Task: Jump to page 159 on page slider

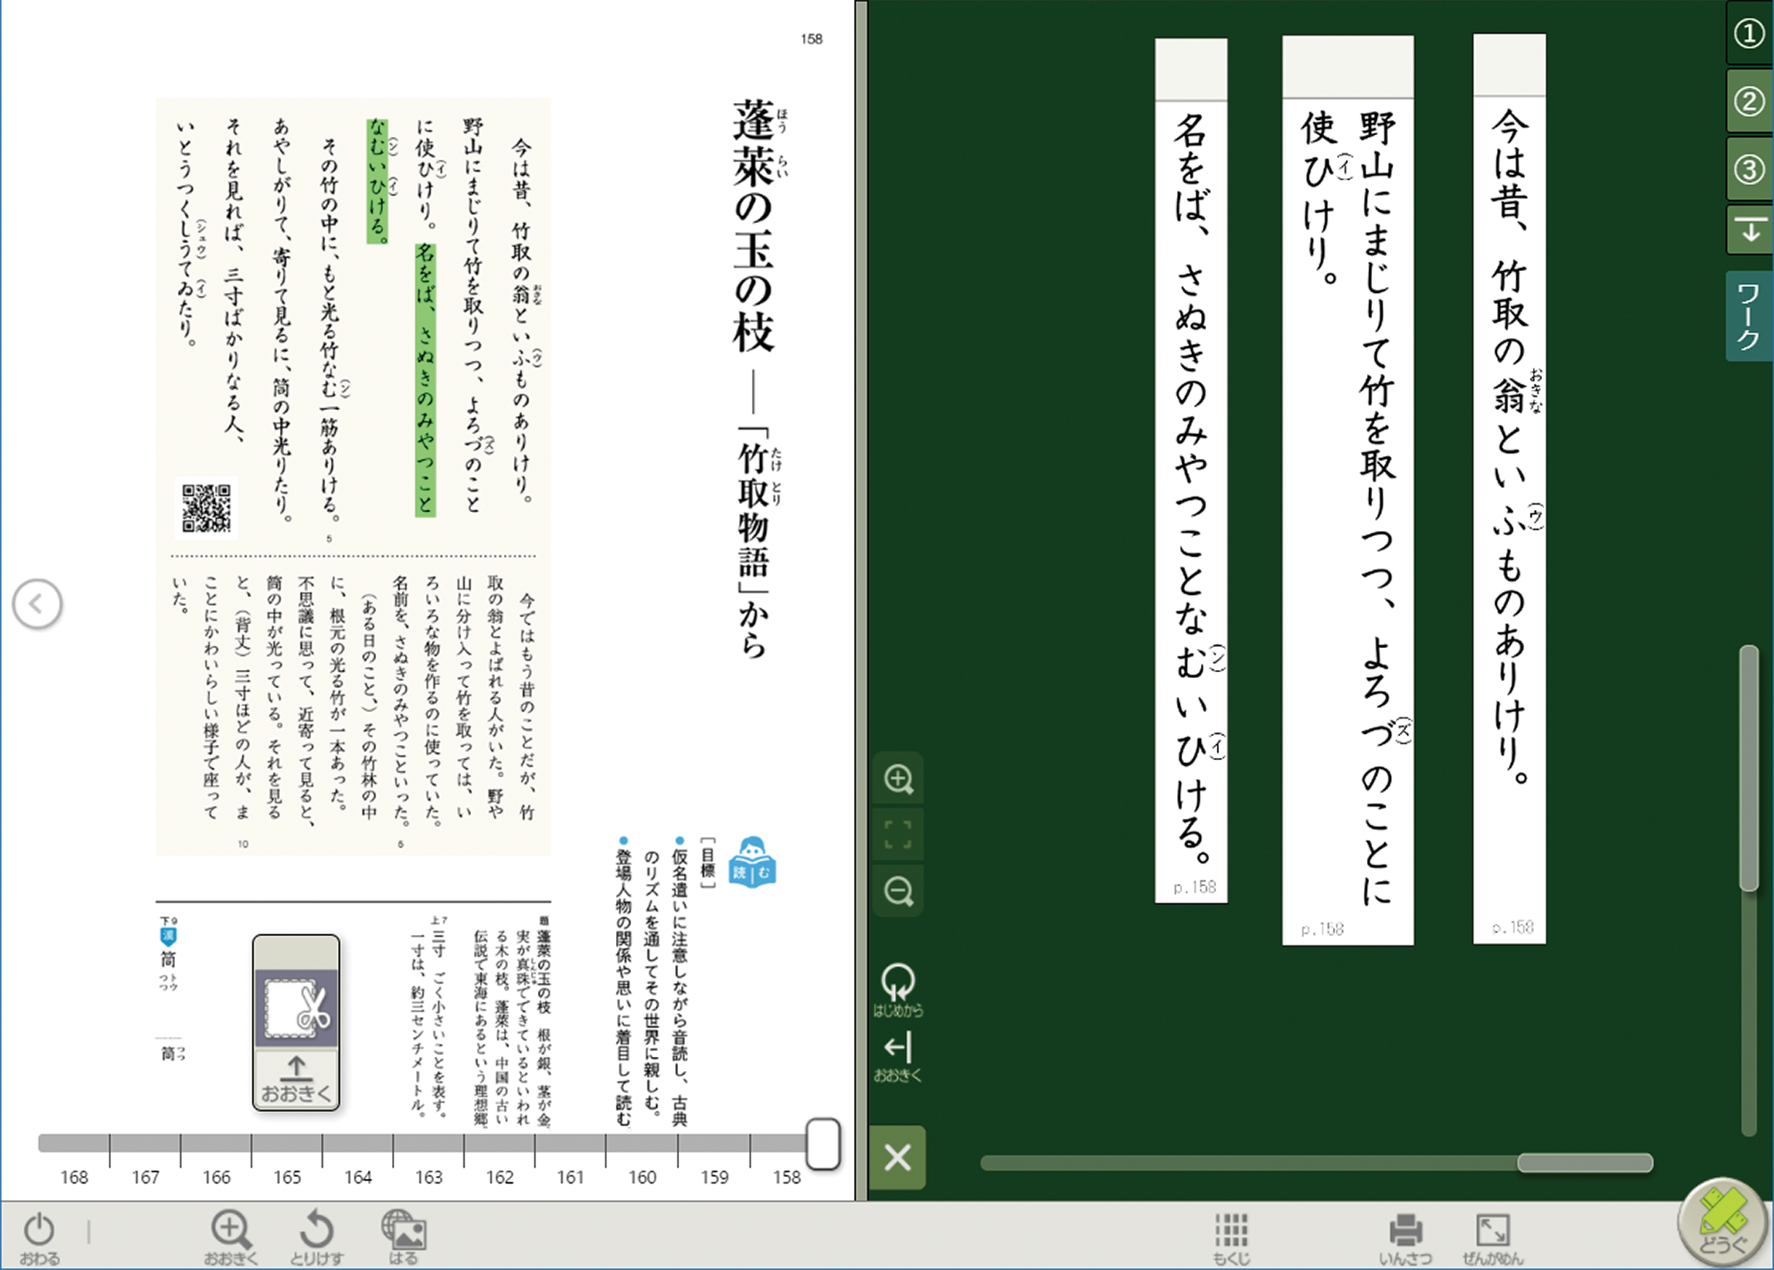Action: tap(714, 1177)
